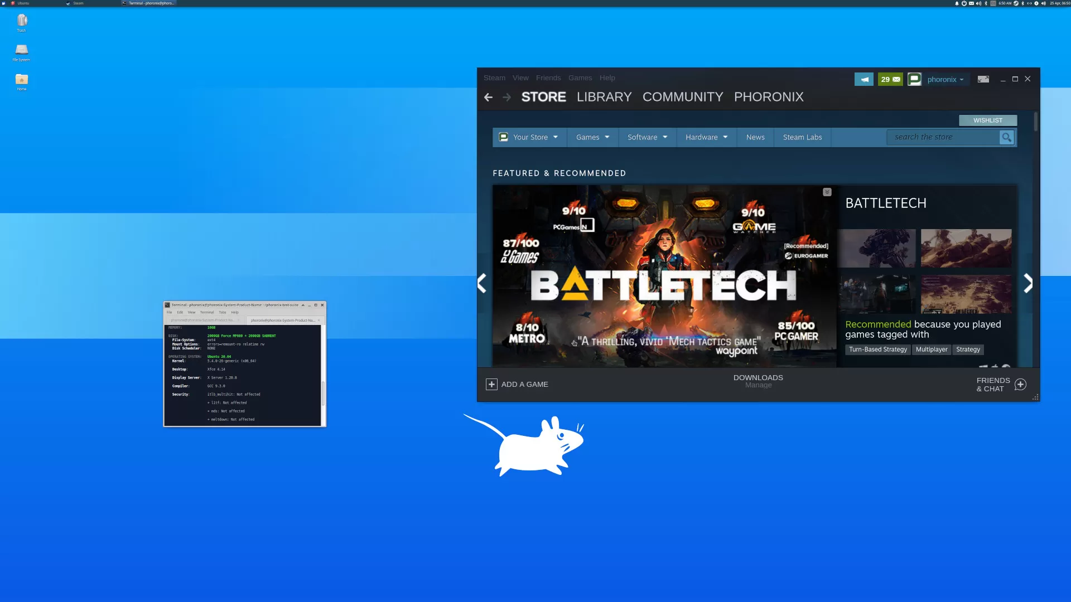Open the Games dropdown menu
This screenshot has width=1071, height=602.
point(592,137)
